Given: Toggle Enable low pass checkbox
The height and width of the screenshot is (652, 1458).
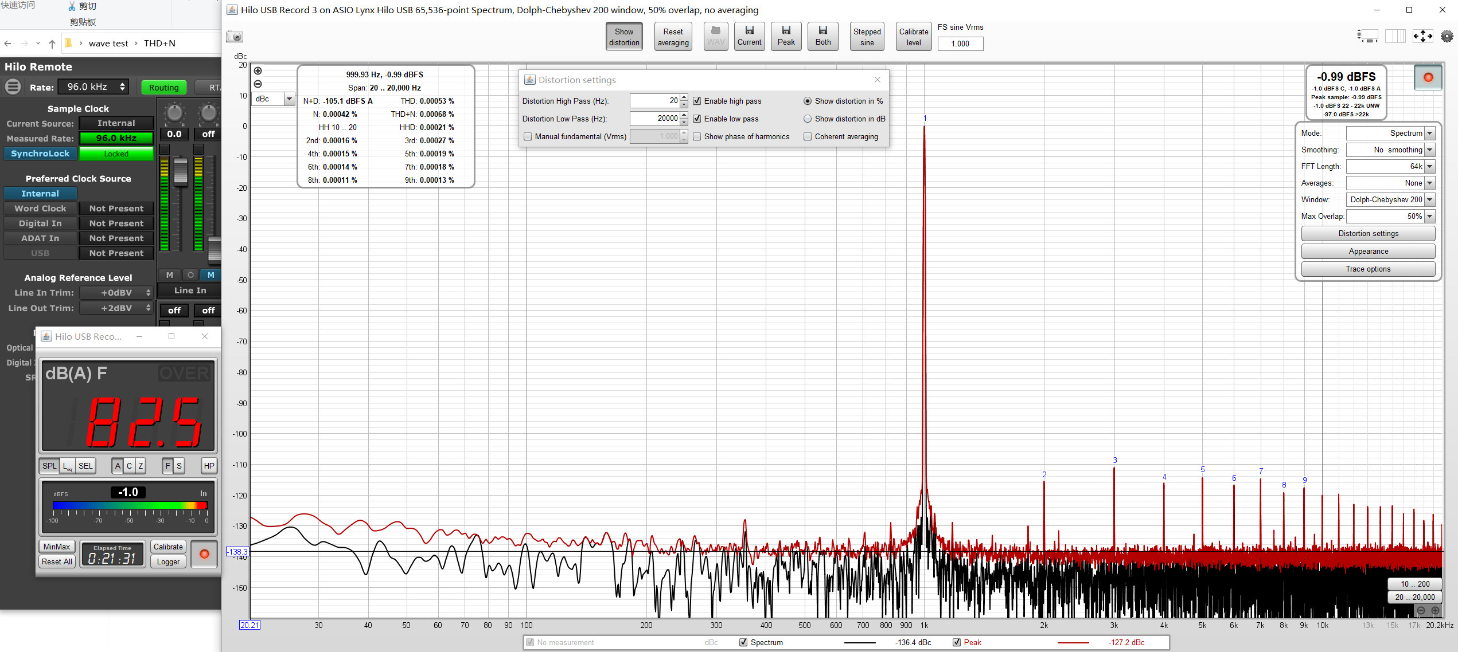Looking at the screenshot, I should point(697,119).
